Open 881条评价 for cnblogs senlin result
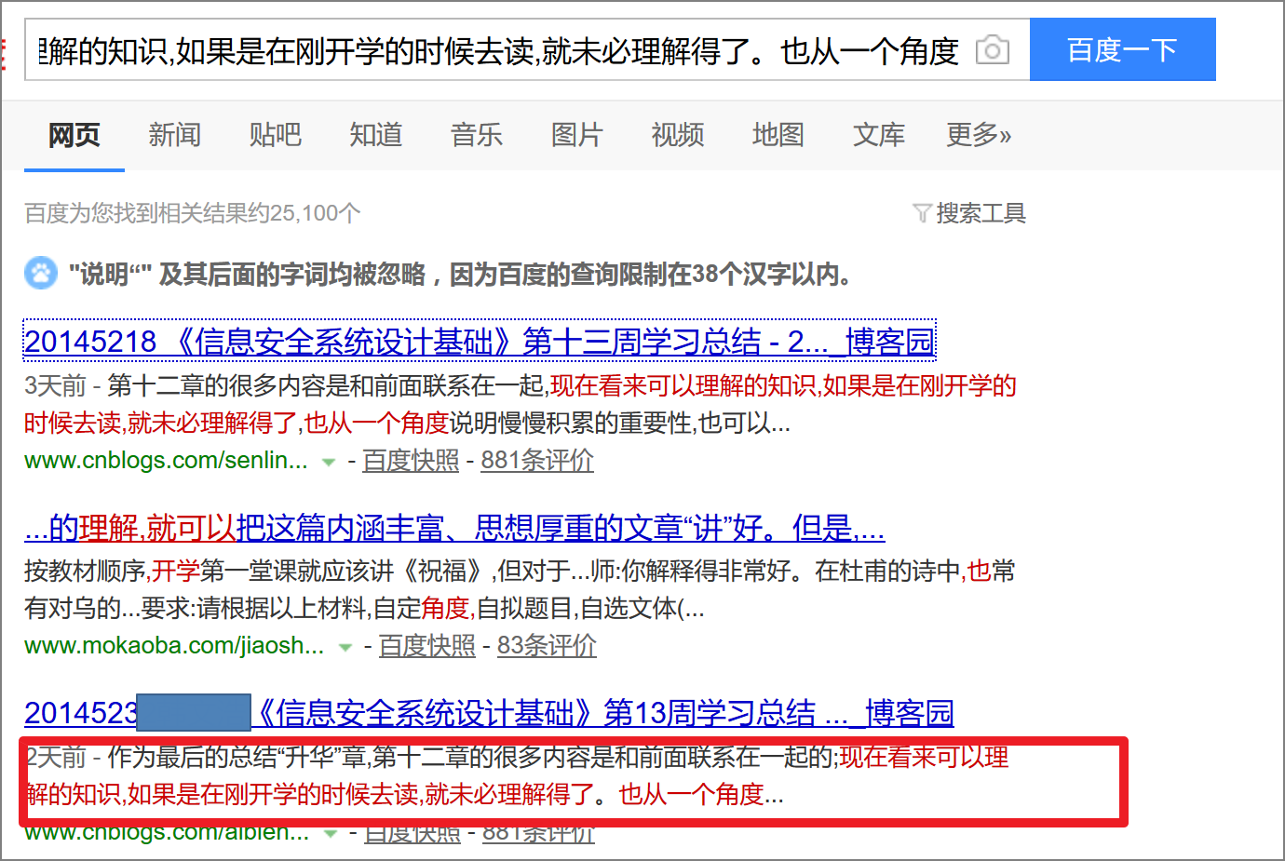 click(x=537, y=460)
